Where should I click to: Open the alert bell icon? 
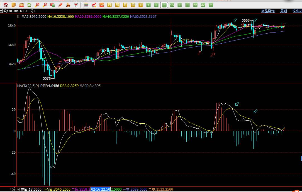tap(68, 5)
